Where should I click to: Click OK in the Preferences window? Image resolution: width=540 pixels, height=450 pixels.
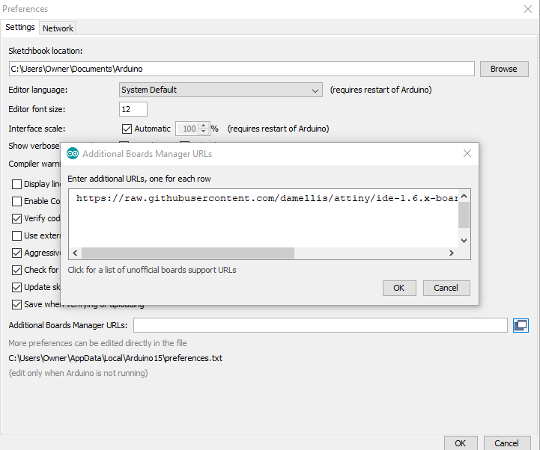(461, 443)
